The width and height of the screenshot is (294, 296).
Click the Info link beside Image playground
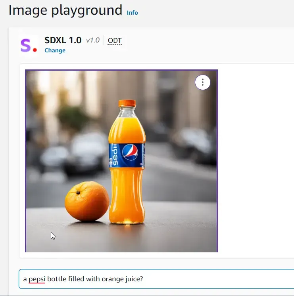tap(132, 13)
